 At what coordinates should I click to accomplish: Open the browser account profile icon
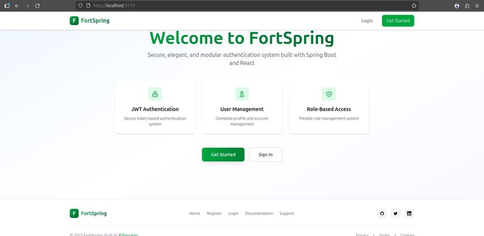(x=457, y=6)
